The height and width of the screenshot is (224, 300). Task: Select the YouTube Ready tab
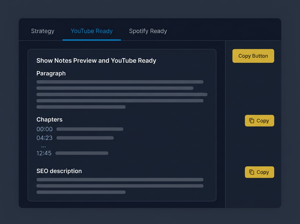(92, 31)
